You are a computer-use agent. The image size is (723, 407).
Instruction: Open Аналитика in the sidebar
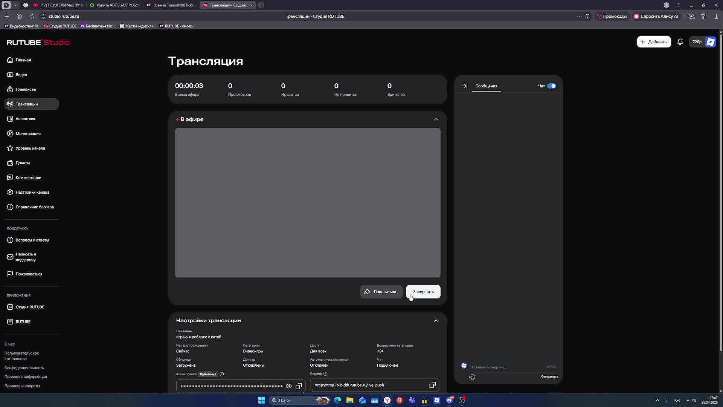click(x=25, y=119)
